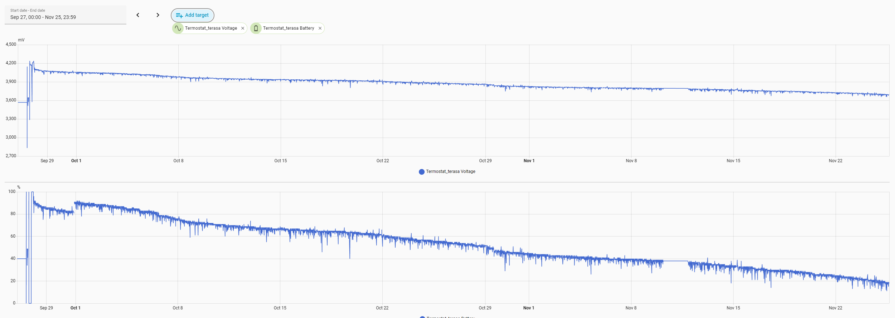Click the 60 percent axis label
The width and height of the screenshot is (895, 318).
coord(13,236)
